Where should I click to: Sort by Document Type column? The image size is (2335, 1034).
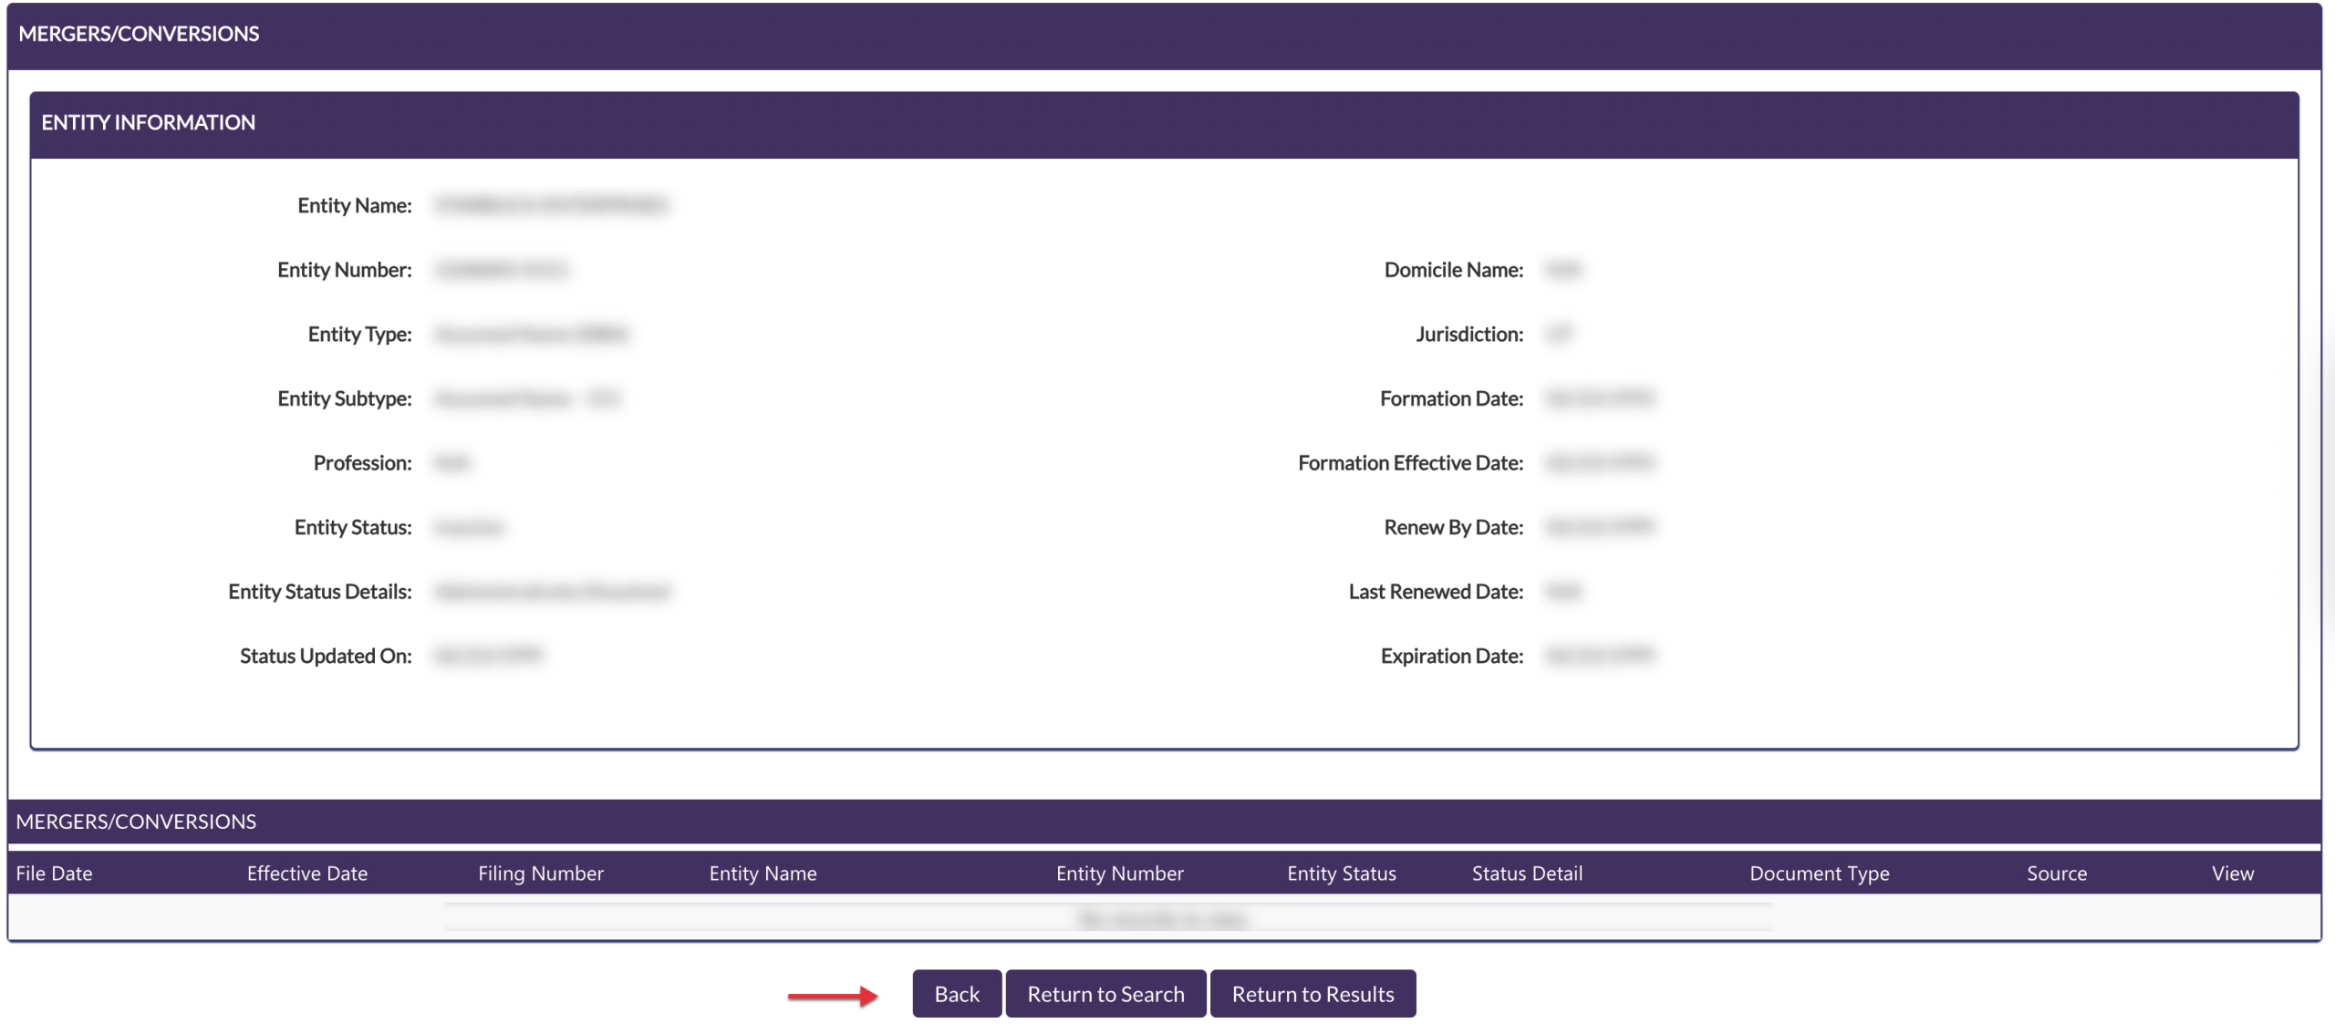point(1819,874)
